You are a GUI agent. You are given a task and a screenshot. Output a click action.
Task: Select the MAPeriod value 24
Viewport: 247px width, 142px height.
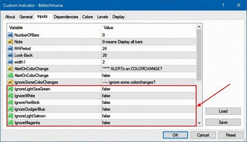[105, 48]
